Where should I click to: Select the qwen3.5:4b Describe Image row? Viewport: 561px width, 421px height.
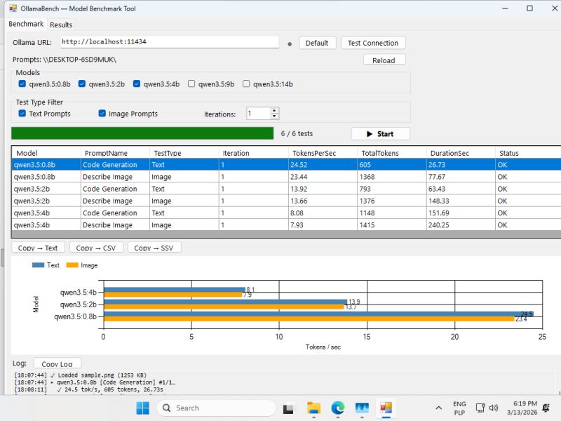pos(286,225)
